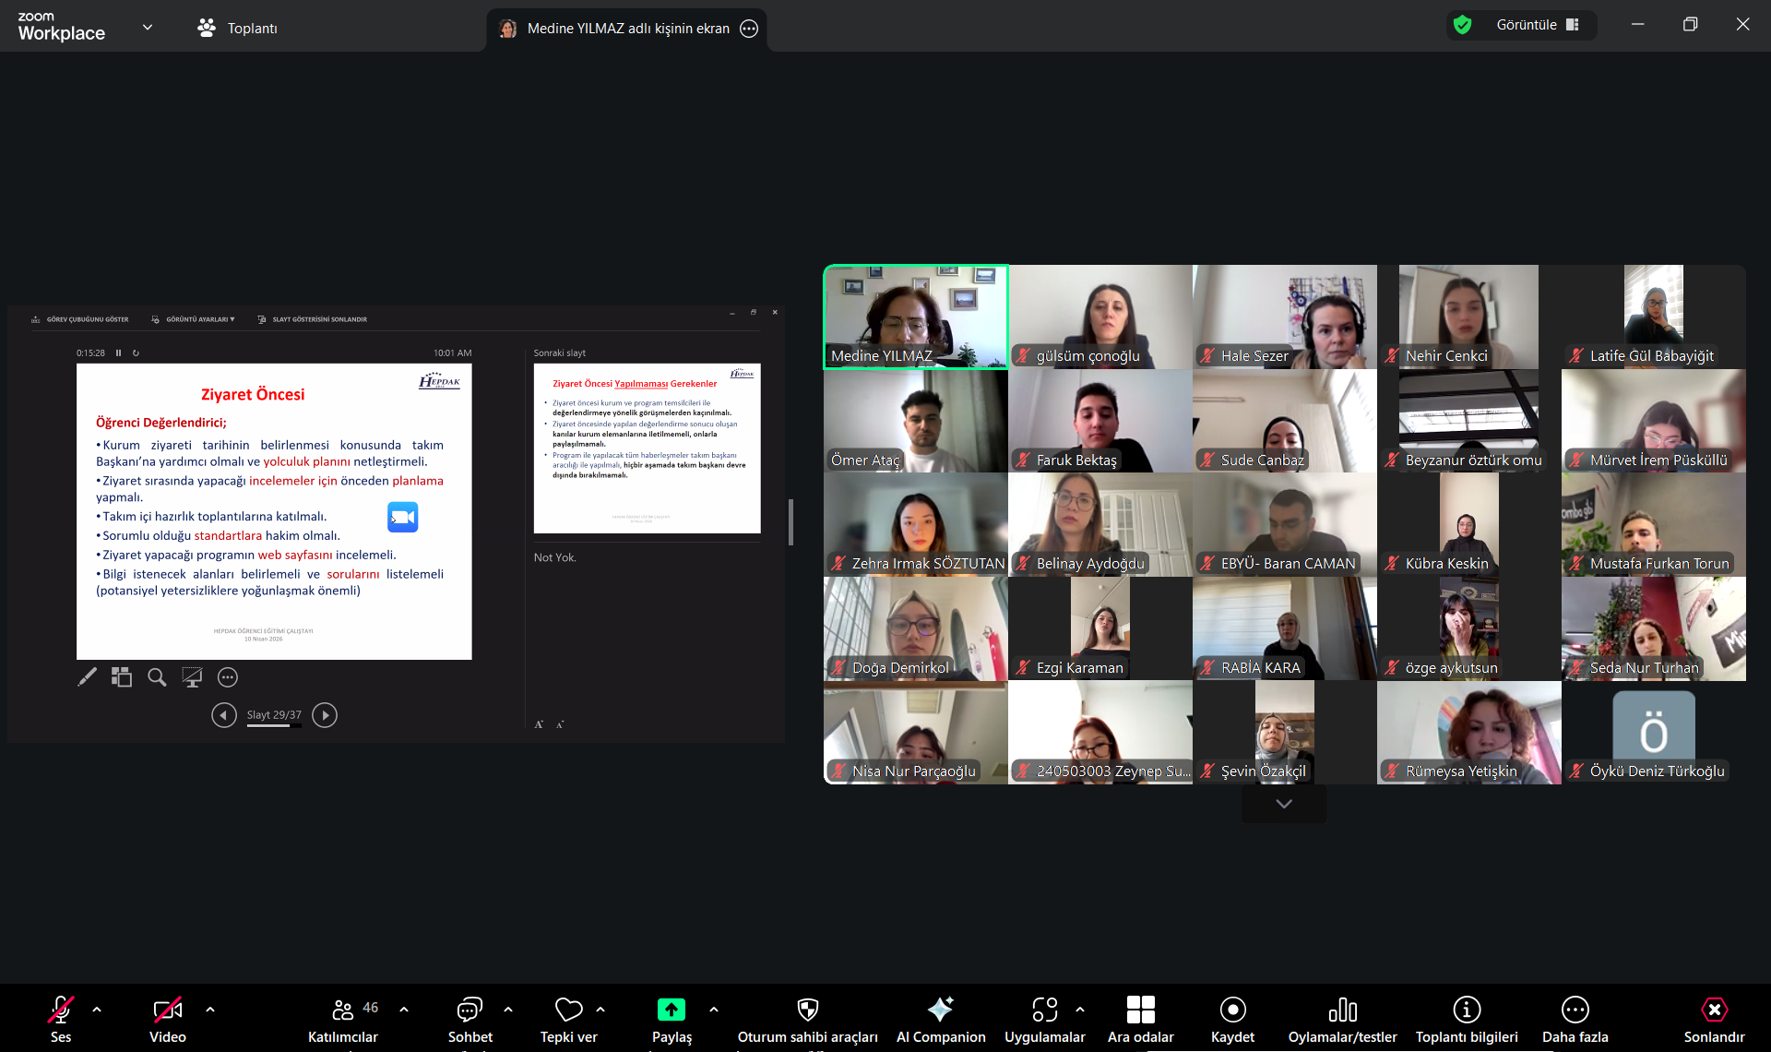1771x1052 pixels.
Task: Open screen share options ellipsis menu
Action: (x=749, y=29)
